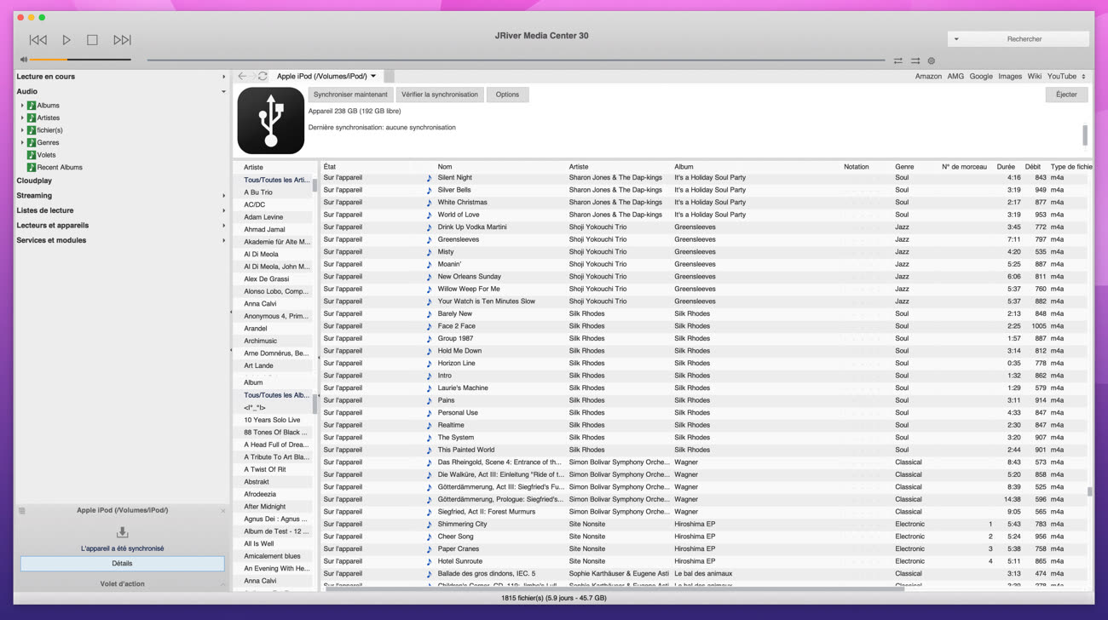Skip to the next track
The image size is (1108, 620).
122,40
